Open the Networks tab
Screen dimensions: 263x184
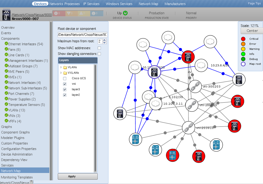tap(56, 4)
